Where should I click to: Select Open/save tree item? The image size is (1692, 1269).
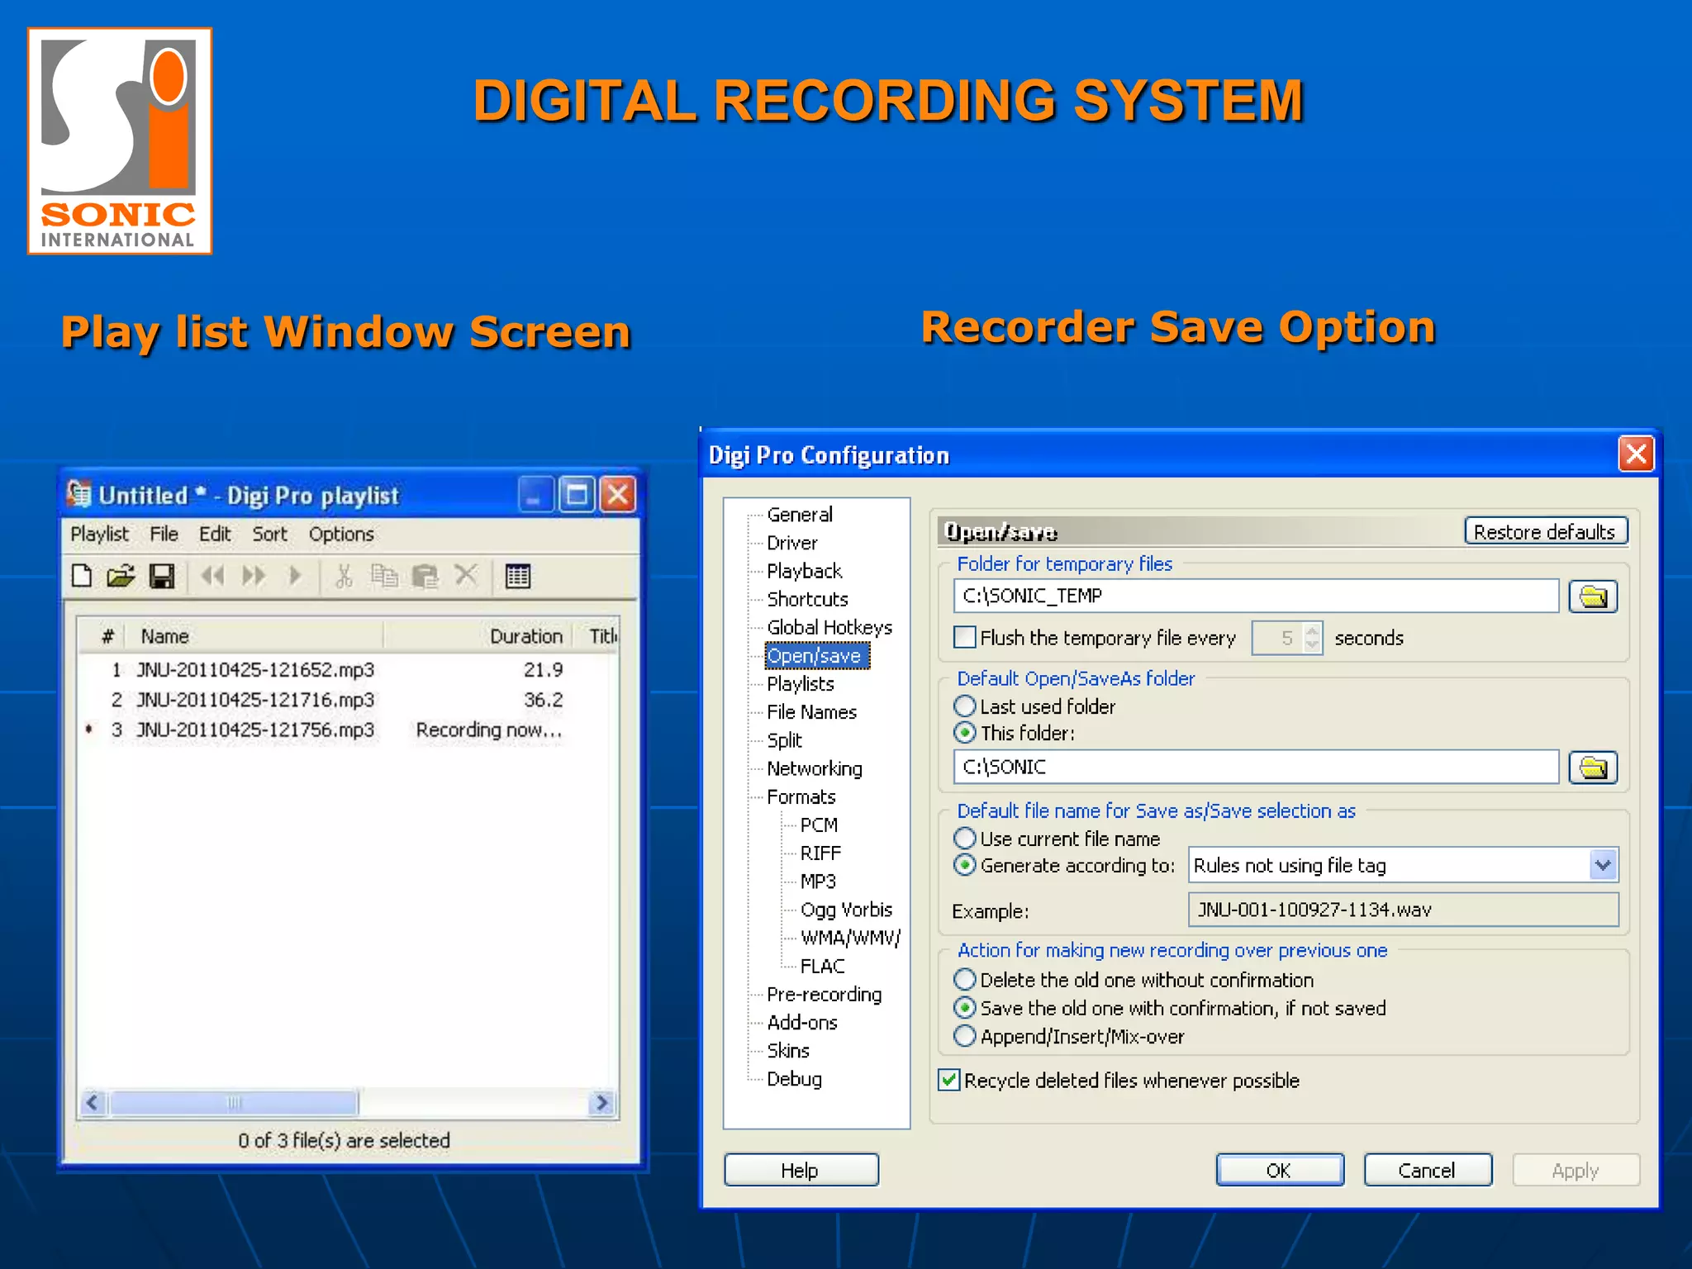[816, 655]
